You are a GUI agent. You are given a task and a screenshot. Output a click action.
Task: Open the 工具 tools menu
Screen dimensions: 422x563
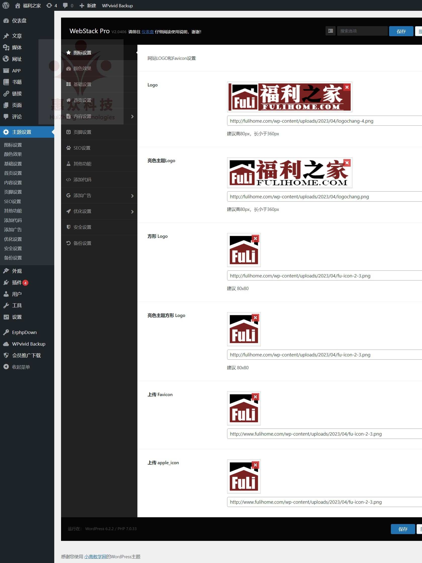coord(27,305)
